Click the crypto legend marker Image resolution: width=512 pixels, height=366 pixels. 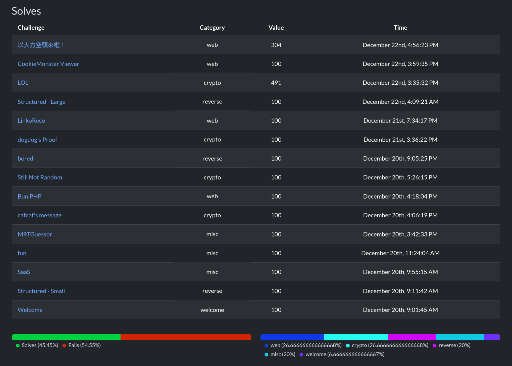tap(348, 345)
